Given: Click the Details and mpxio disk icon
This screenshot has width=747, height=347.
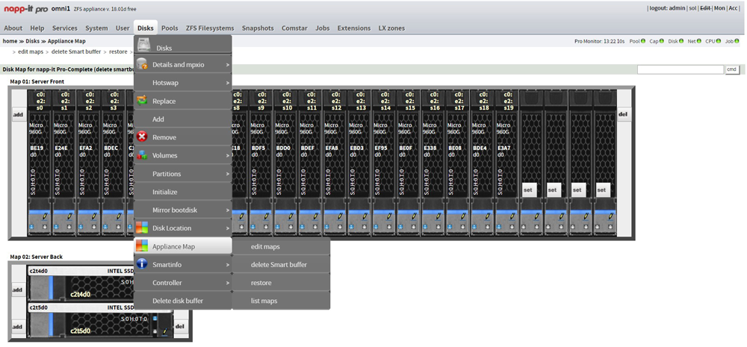Looking at the screenshot, I should (x=142, y=64).
